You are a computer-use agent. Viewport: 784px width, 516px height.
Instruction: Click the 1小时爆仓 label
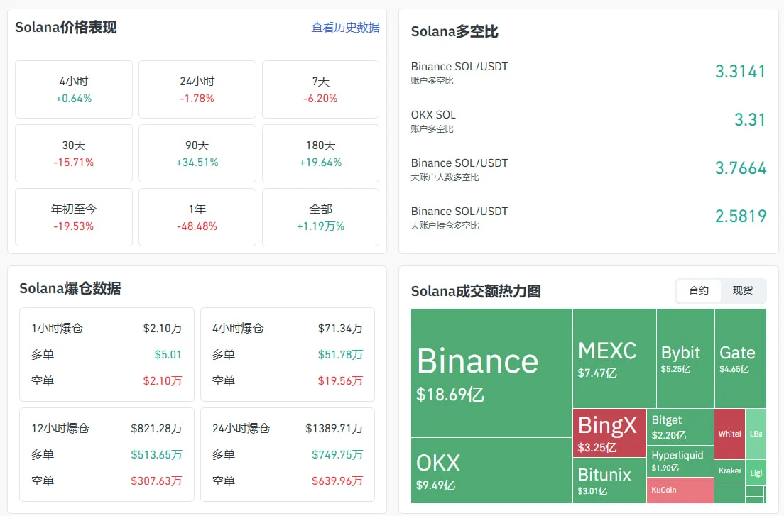(57, 328)
